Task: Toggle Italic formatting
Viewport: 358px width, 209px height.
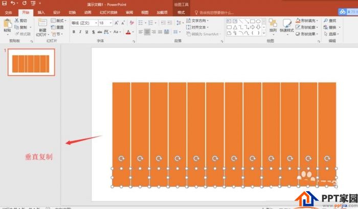Action: [80, 32]
